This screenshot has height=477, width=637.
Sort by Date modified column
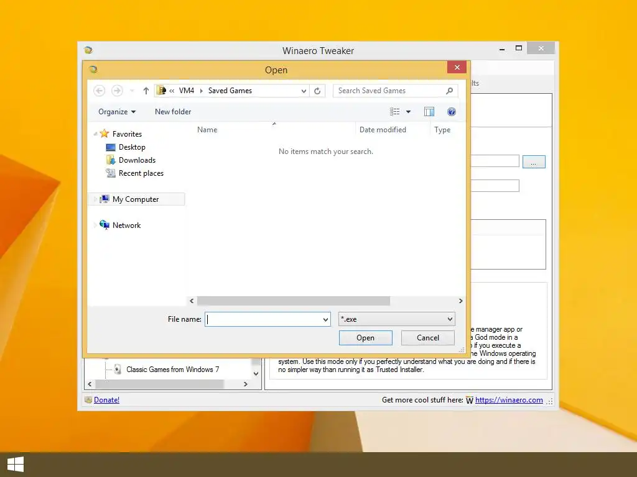(383, 129)
